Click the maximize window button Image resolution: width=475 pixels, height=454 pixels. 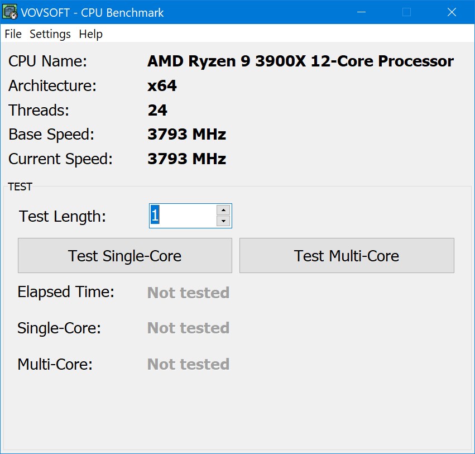click(406, 12)
